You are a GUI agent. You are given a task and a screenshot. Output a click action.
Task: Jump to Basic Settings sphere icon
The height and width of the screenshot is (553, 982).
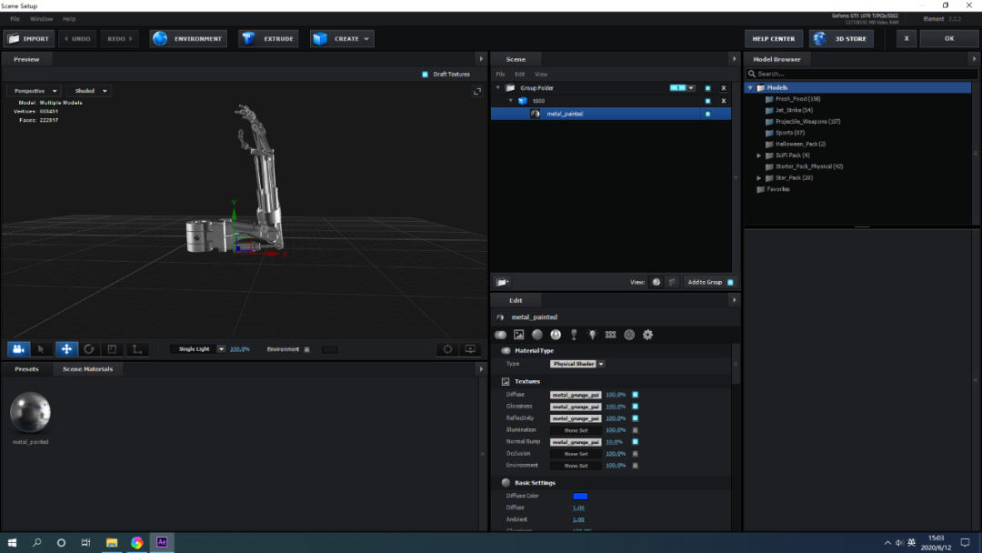click(x=537, y=335)
